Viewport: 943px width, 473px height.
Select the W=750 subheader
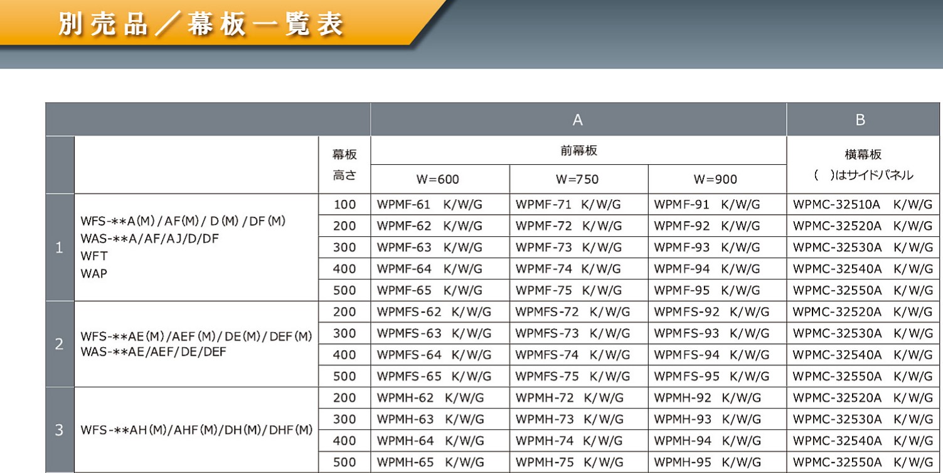coord(578,179)
